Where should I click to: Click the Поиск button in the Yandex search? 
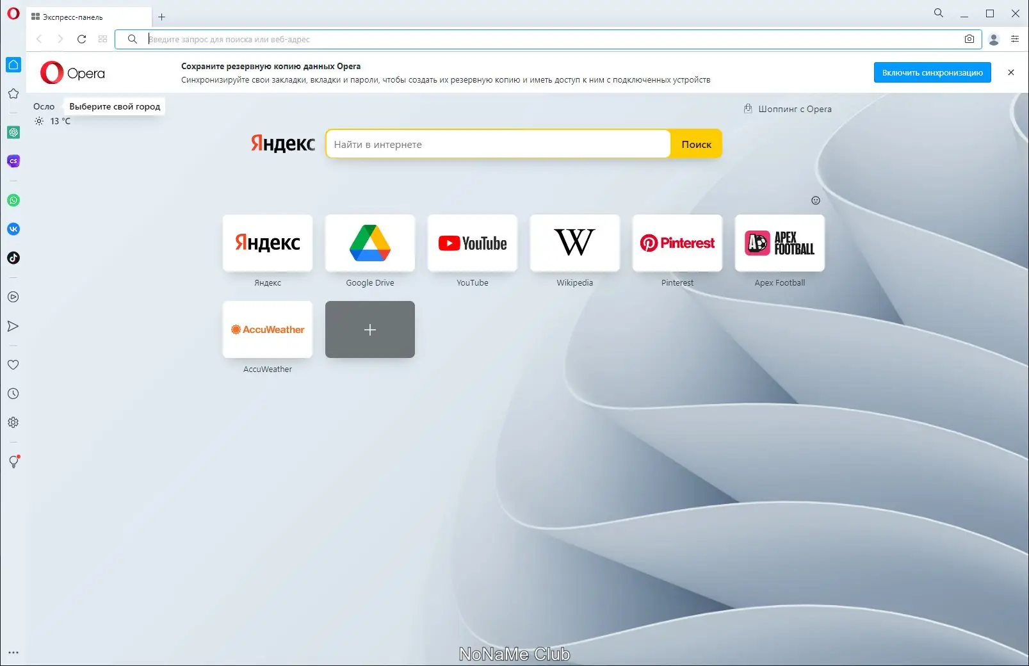click(x=696, y=144)
